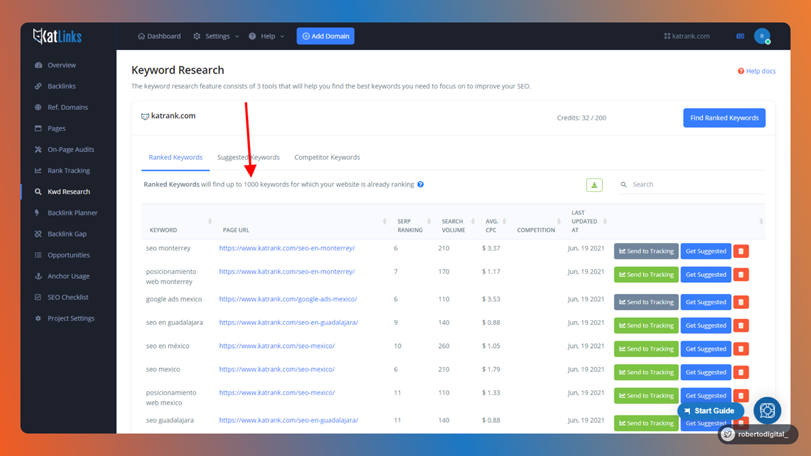Get Suggested for 'posicionamiento web monterrey'

706,275
